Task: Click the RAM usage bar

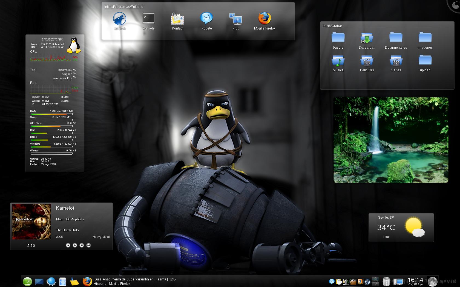Action: [51, 114]
